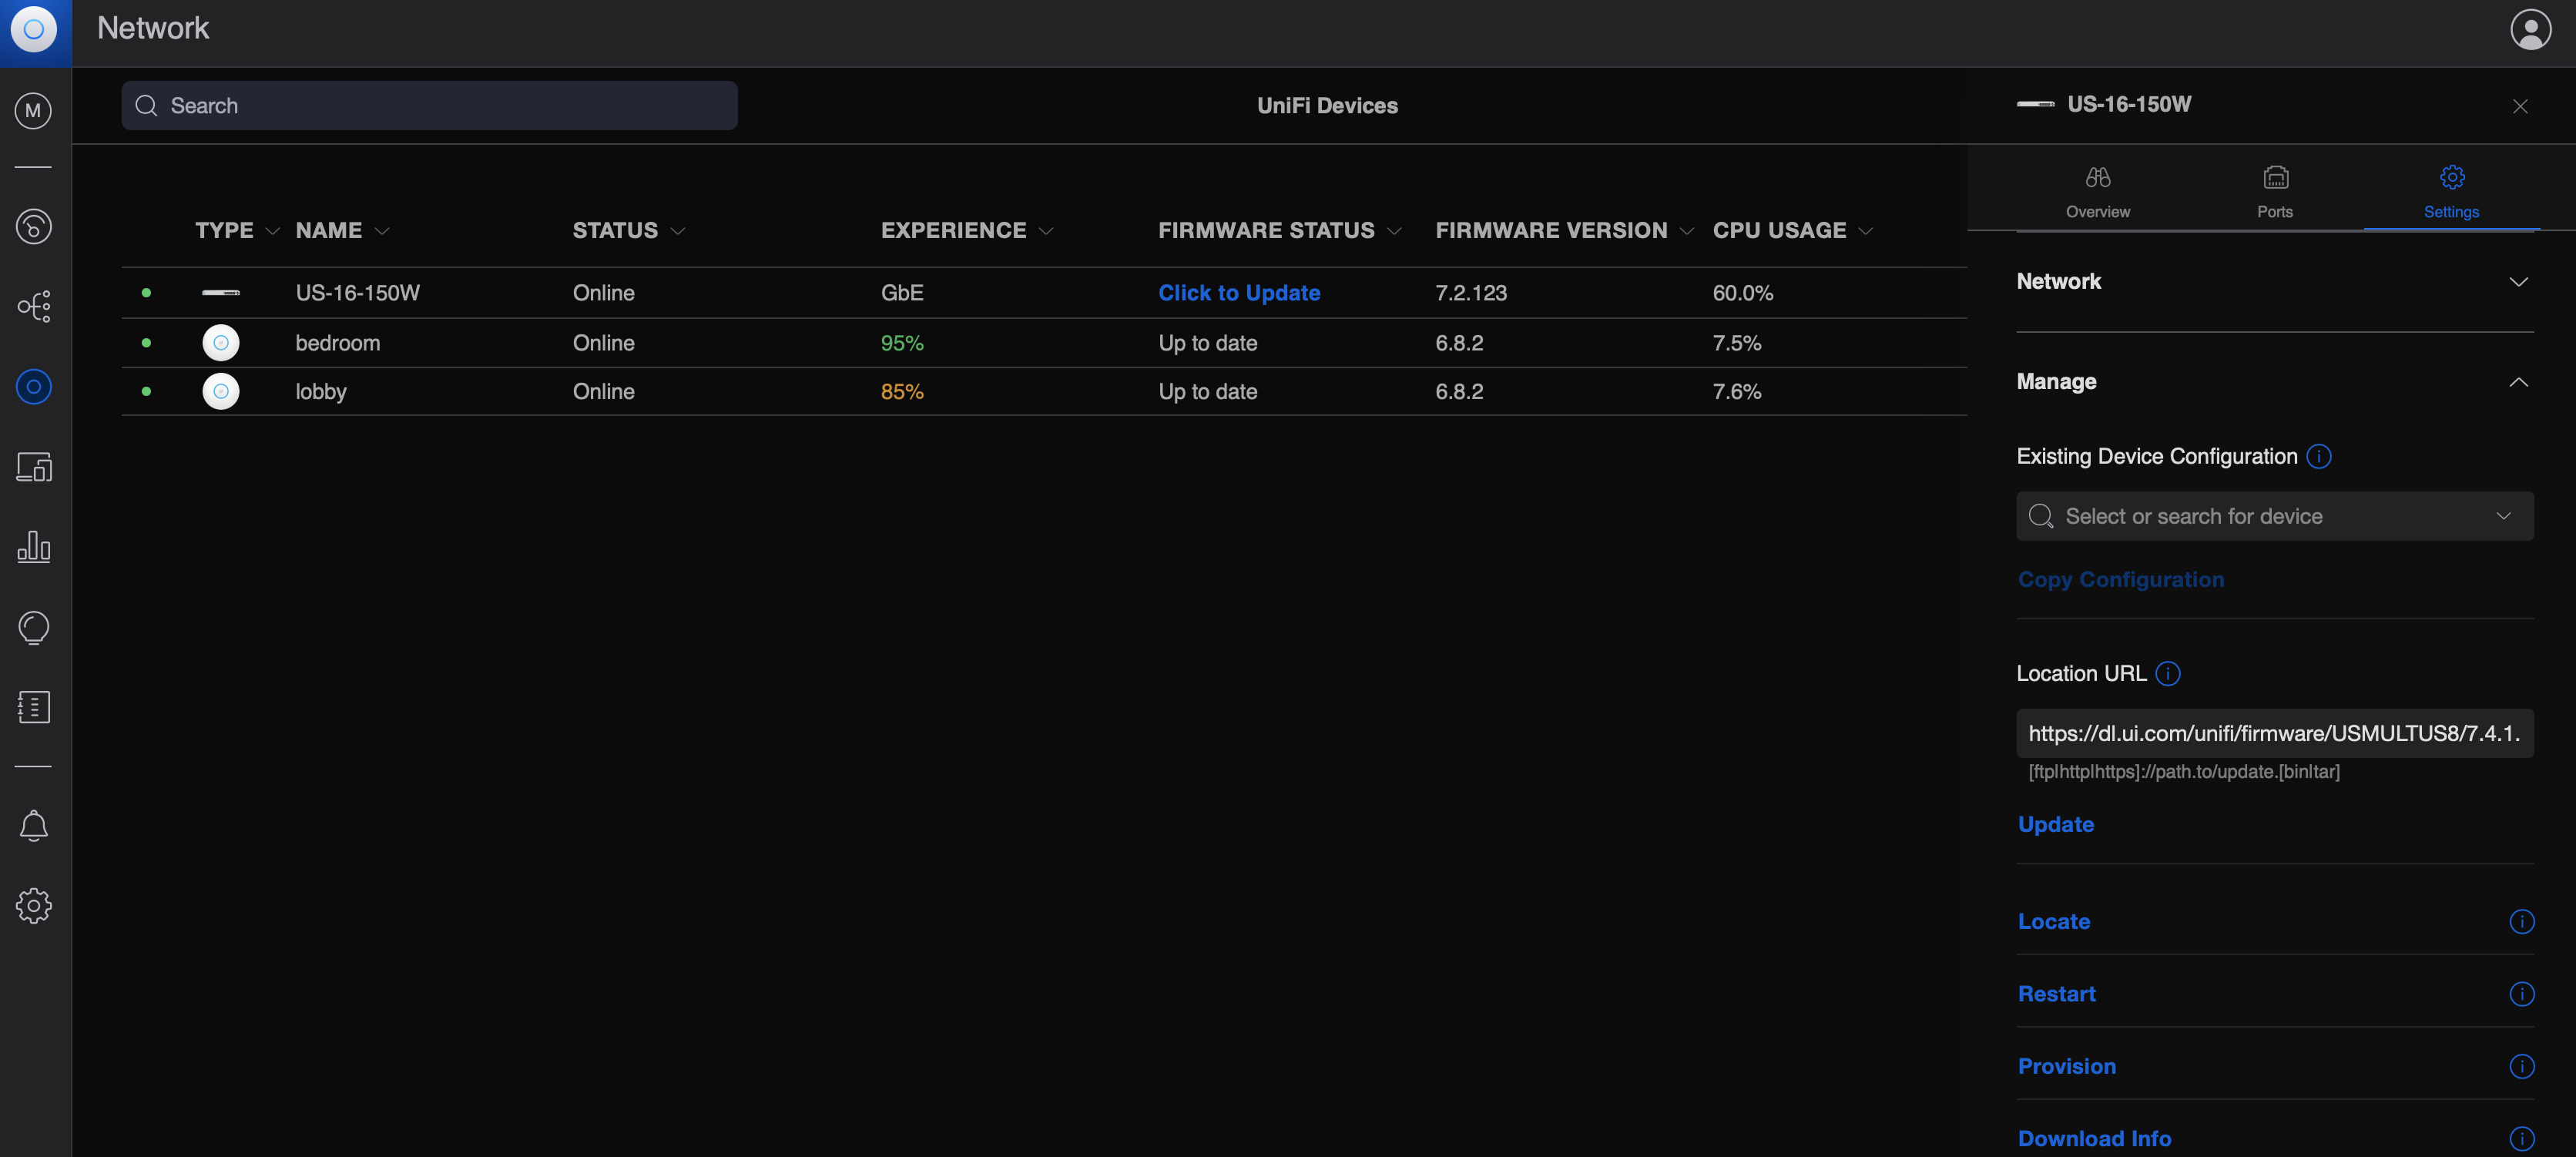The width and height of the screenshot is (2576, 1157).
Task: Open the Insights lightbulb icon in sidebar
Action: 34,628
